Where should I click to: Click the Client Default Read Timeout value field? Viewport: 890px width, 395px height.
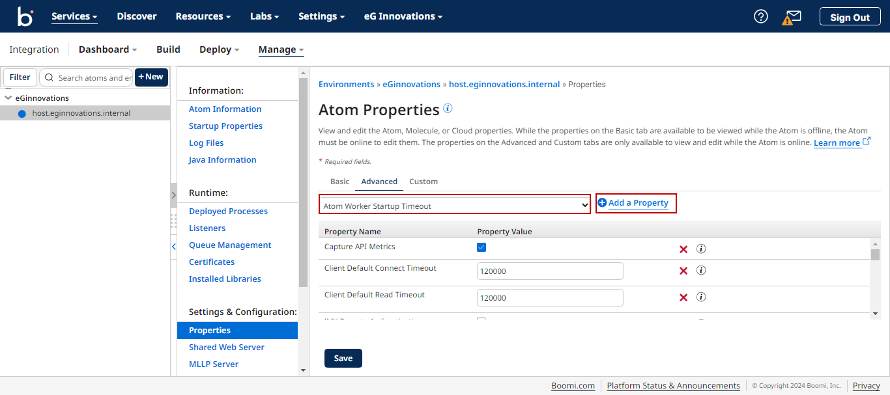click(550, 298)
